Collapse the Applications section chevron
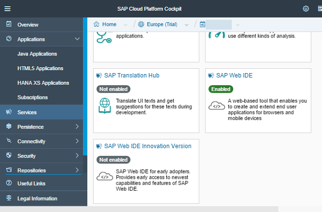The width and height of the screenshot is (322, 212). click(77, 39)
